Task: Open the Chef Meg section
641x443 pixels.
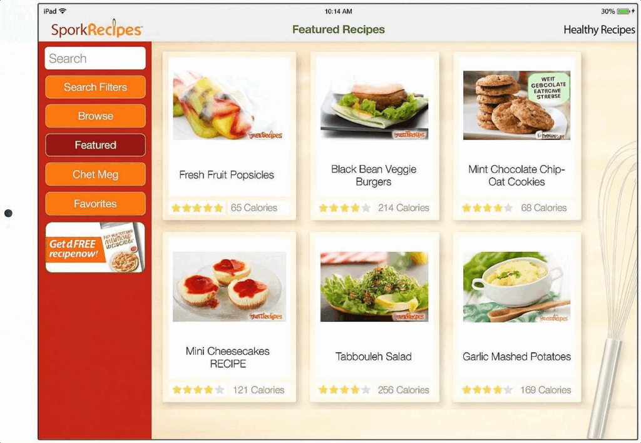Action: coord(95,174)
